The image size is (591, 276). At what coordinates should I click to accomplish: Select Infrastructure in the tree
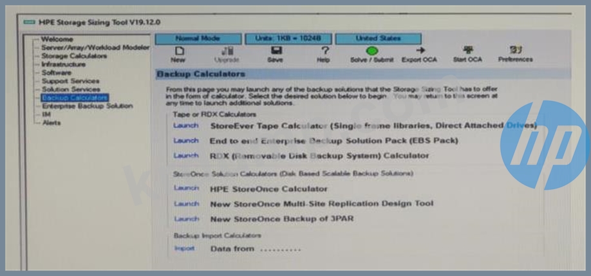coord(63,64)
